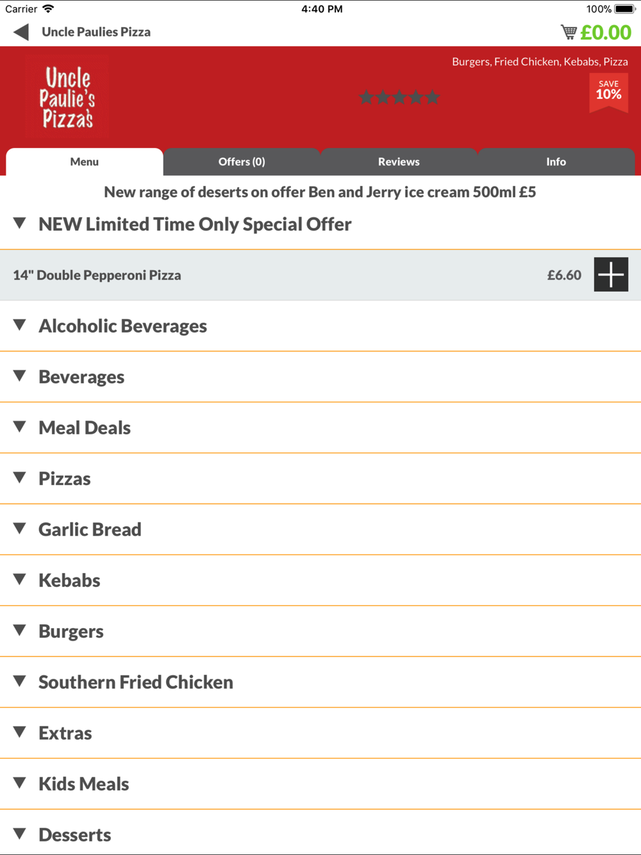The height and width of the screenshot is (855, 641).
Task: Tap the Uncle Paulie's Pizza's logo
Action: (x=67, y=98)
